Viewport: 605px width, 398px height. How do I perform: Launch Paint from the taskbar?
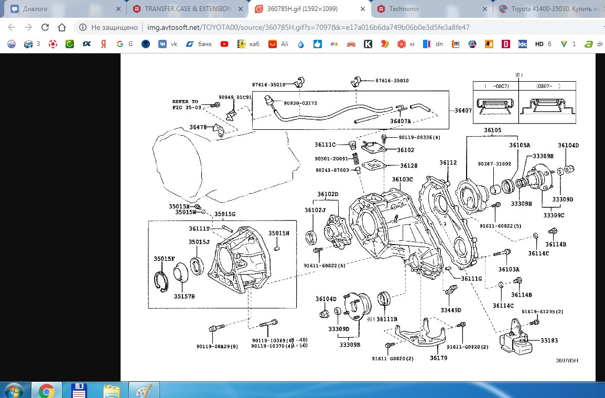pos(144,390)
